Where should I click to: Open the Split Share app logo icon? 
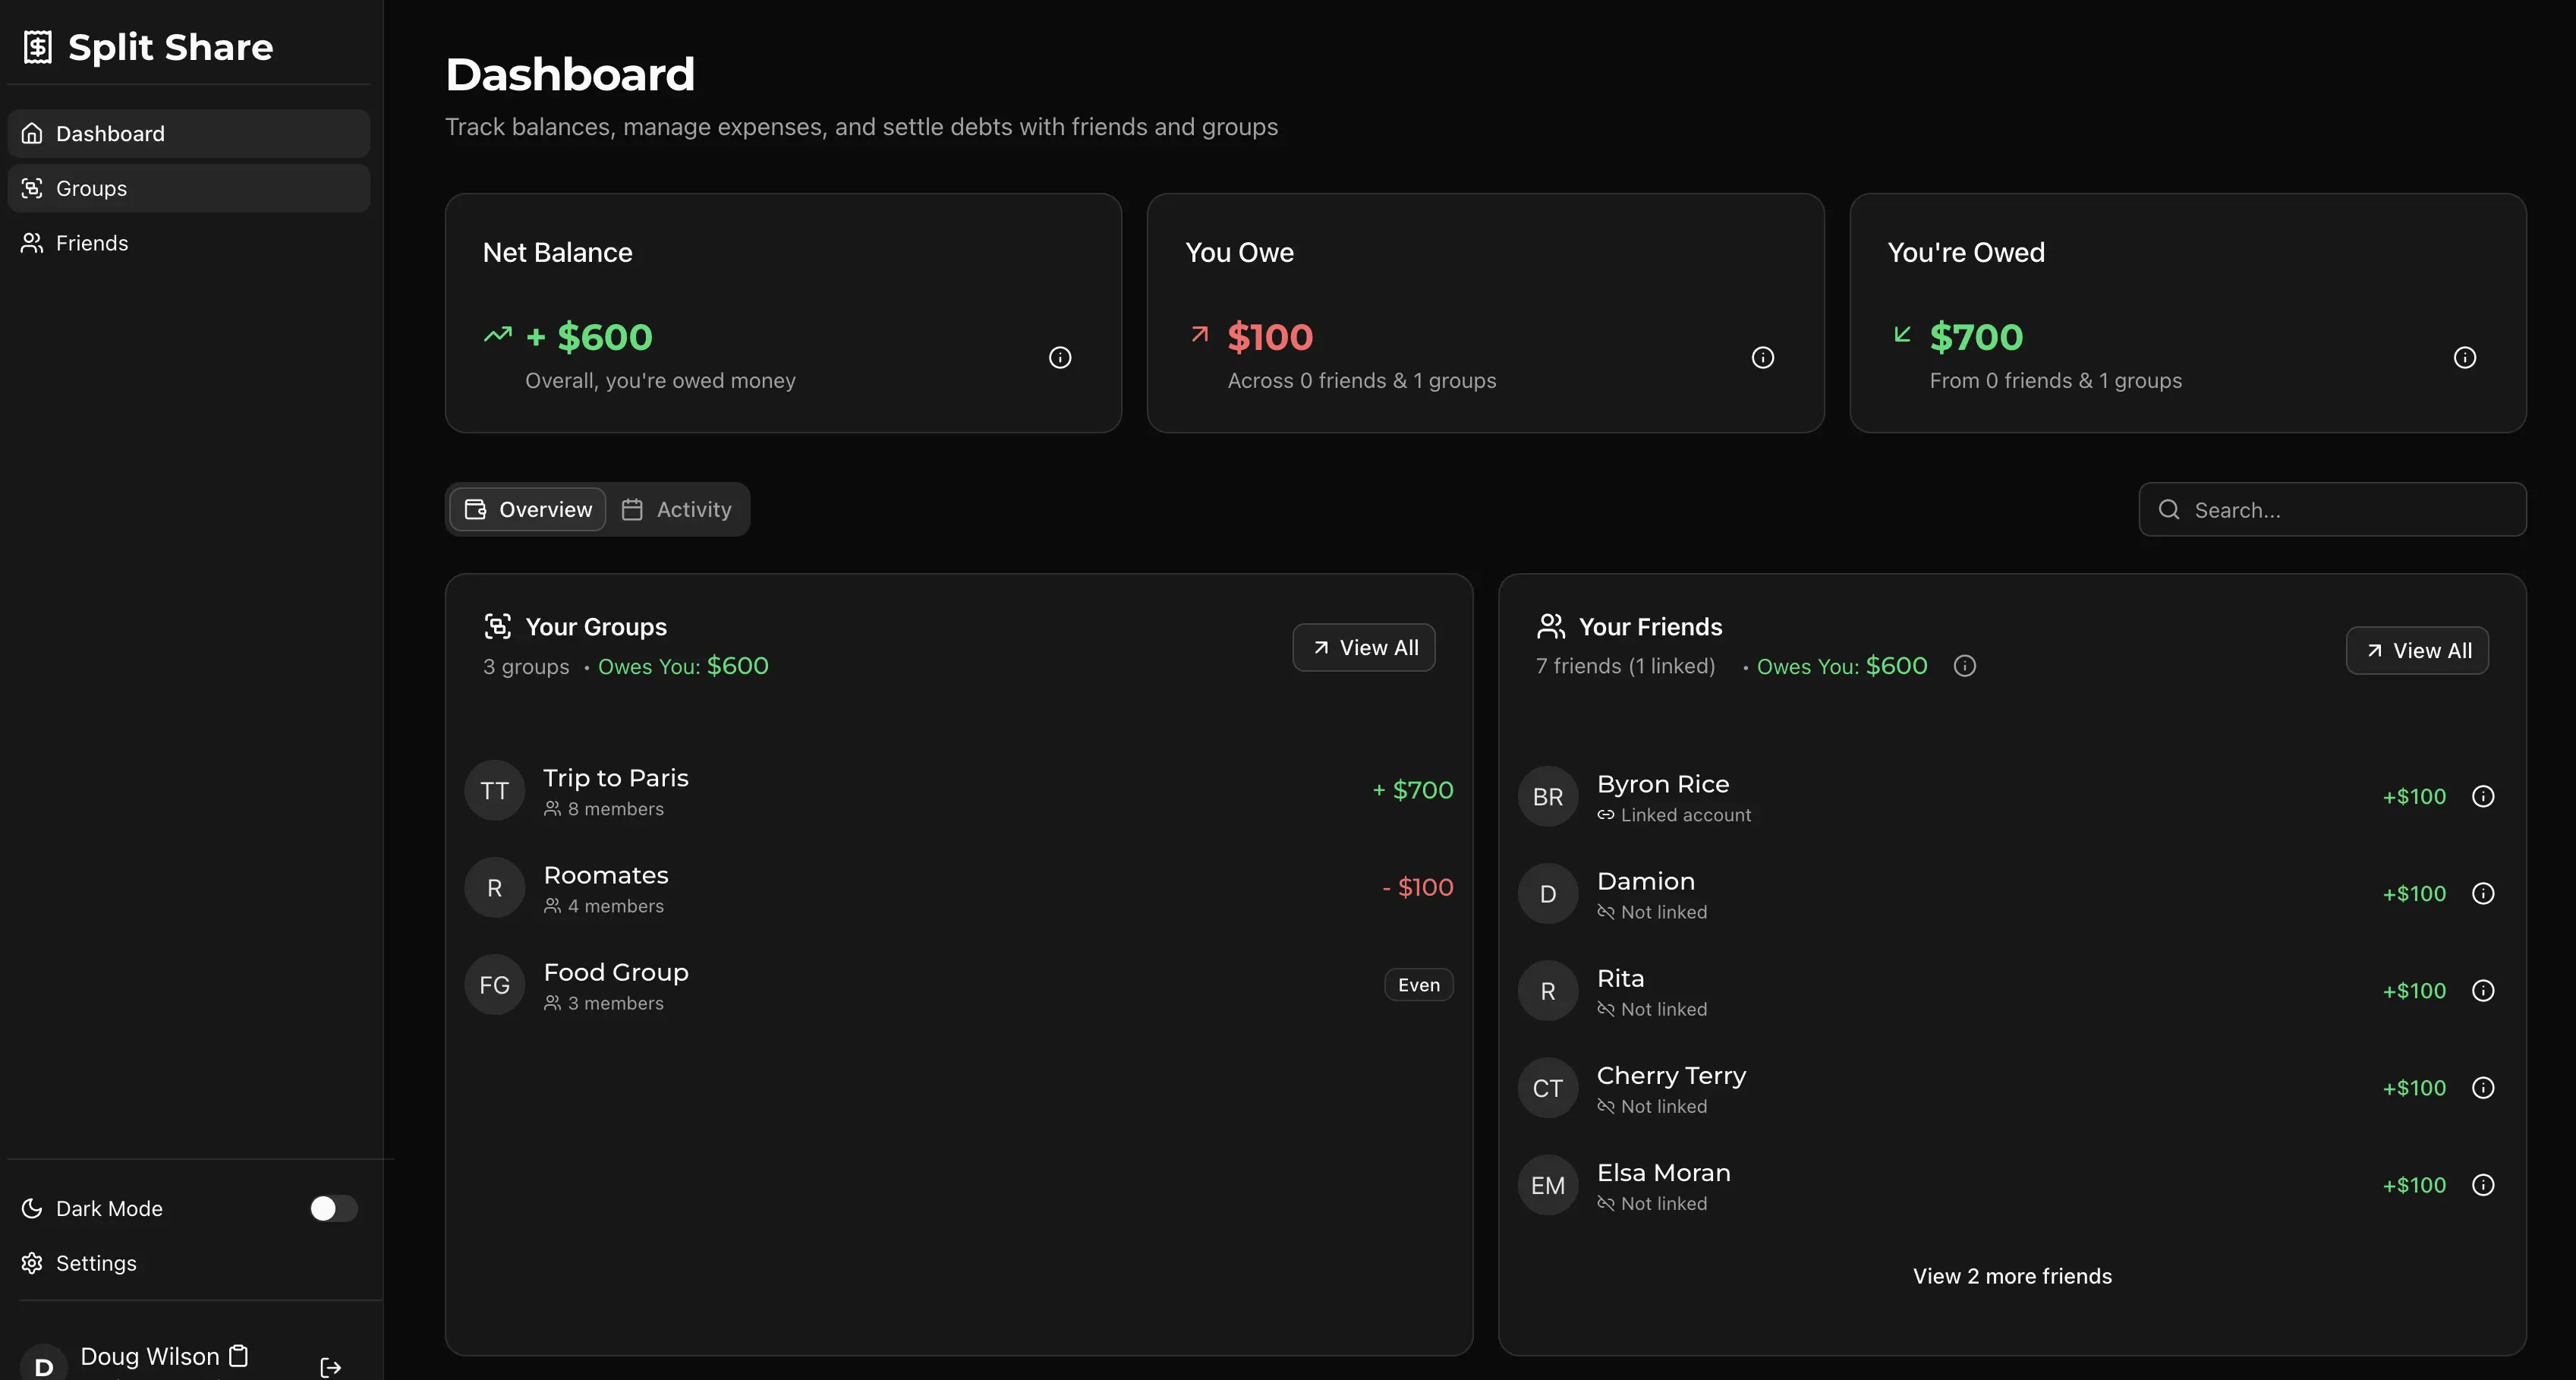click(37, 46)
